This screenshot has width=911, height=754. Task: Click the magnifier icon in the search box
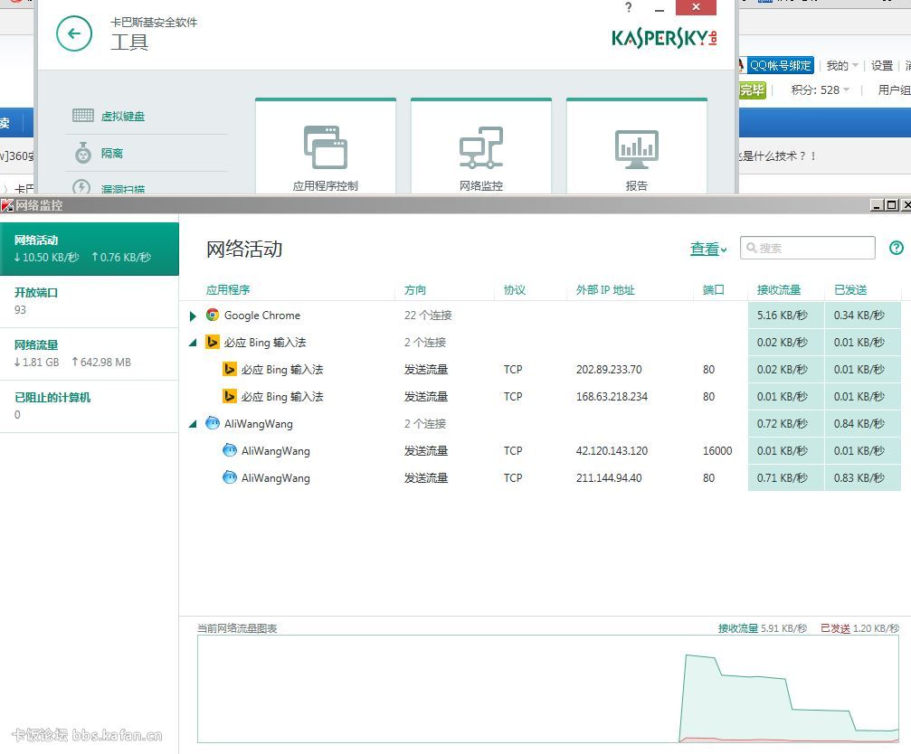pos(751,248)
